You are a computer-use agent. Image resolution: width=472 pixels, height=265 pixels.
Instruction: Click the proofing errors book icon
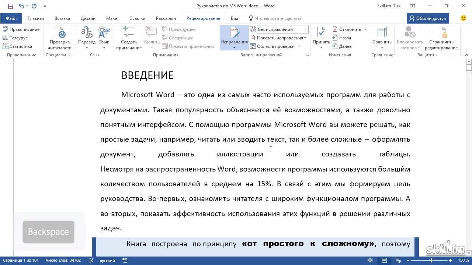click(90, 261)
